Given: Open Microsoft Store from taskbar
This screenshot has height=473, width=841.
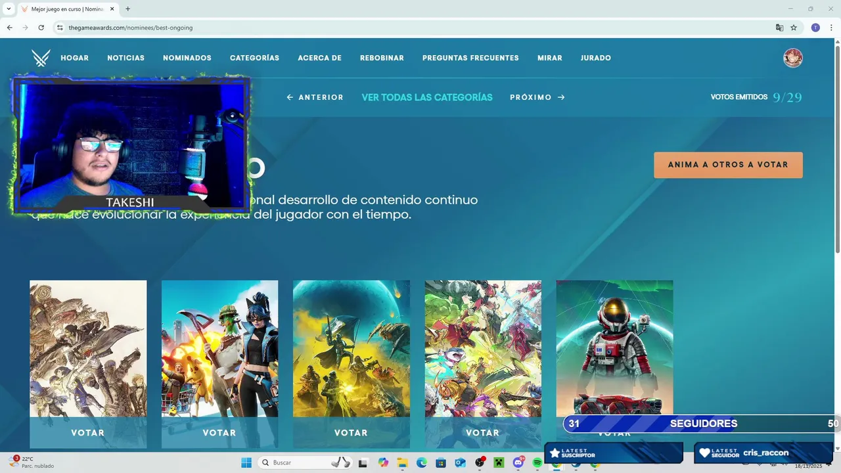Looking at the screenshot, I should 441,462.
